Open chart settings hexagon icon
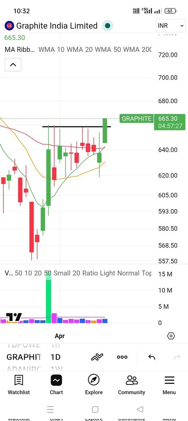 click(171, 336)
